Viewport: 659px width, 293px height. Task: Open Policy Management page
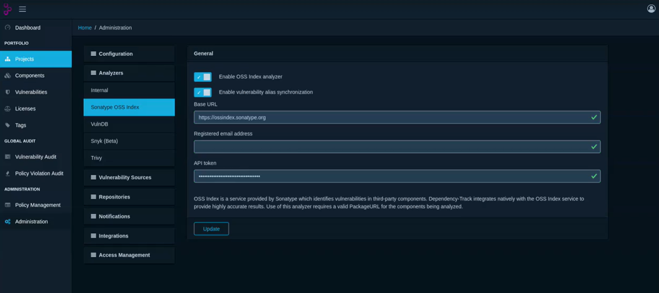tap(36, 205)
